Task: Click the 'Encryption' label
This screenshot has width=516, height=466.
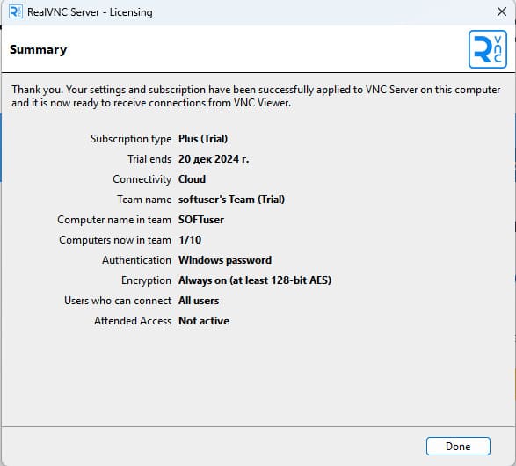Action: click(146, 280)
